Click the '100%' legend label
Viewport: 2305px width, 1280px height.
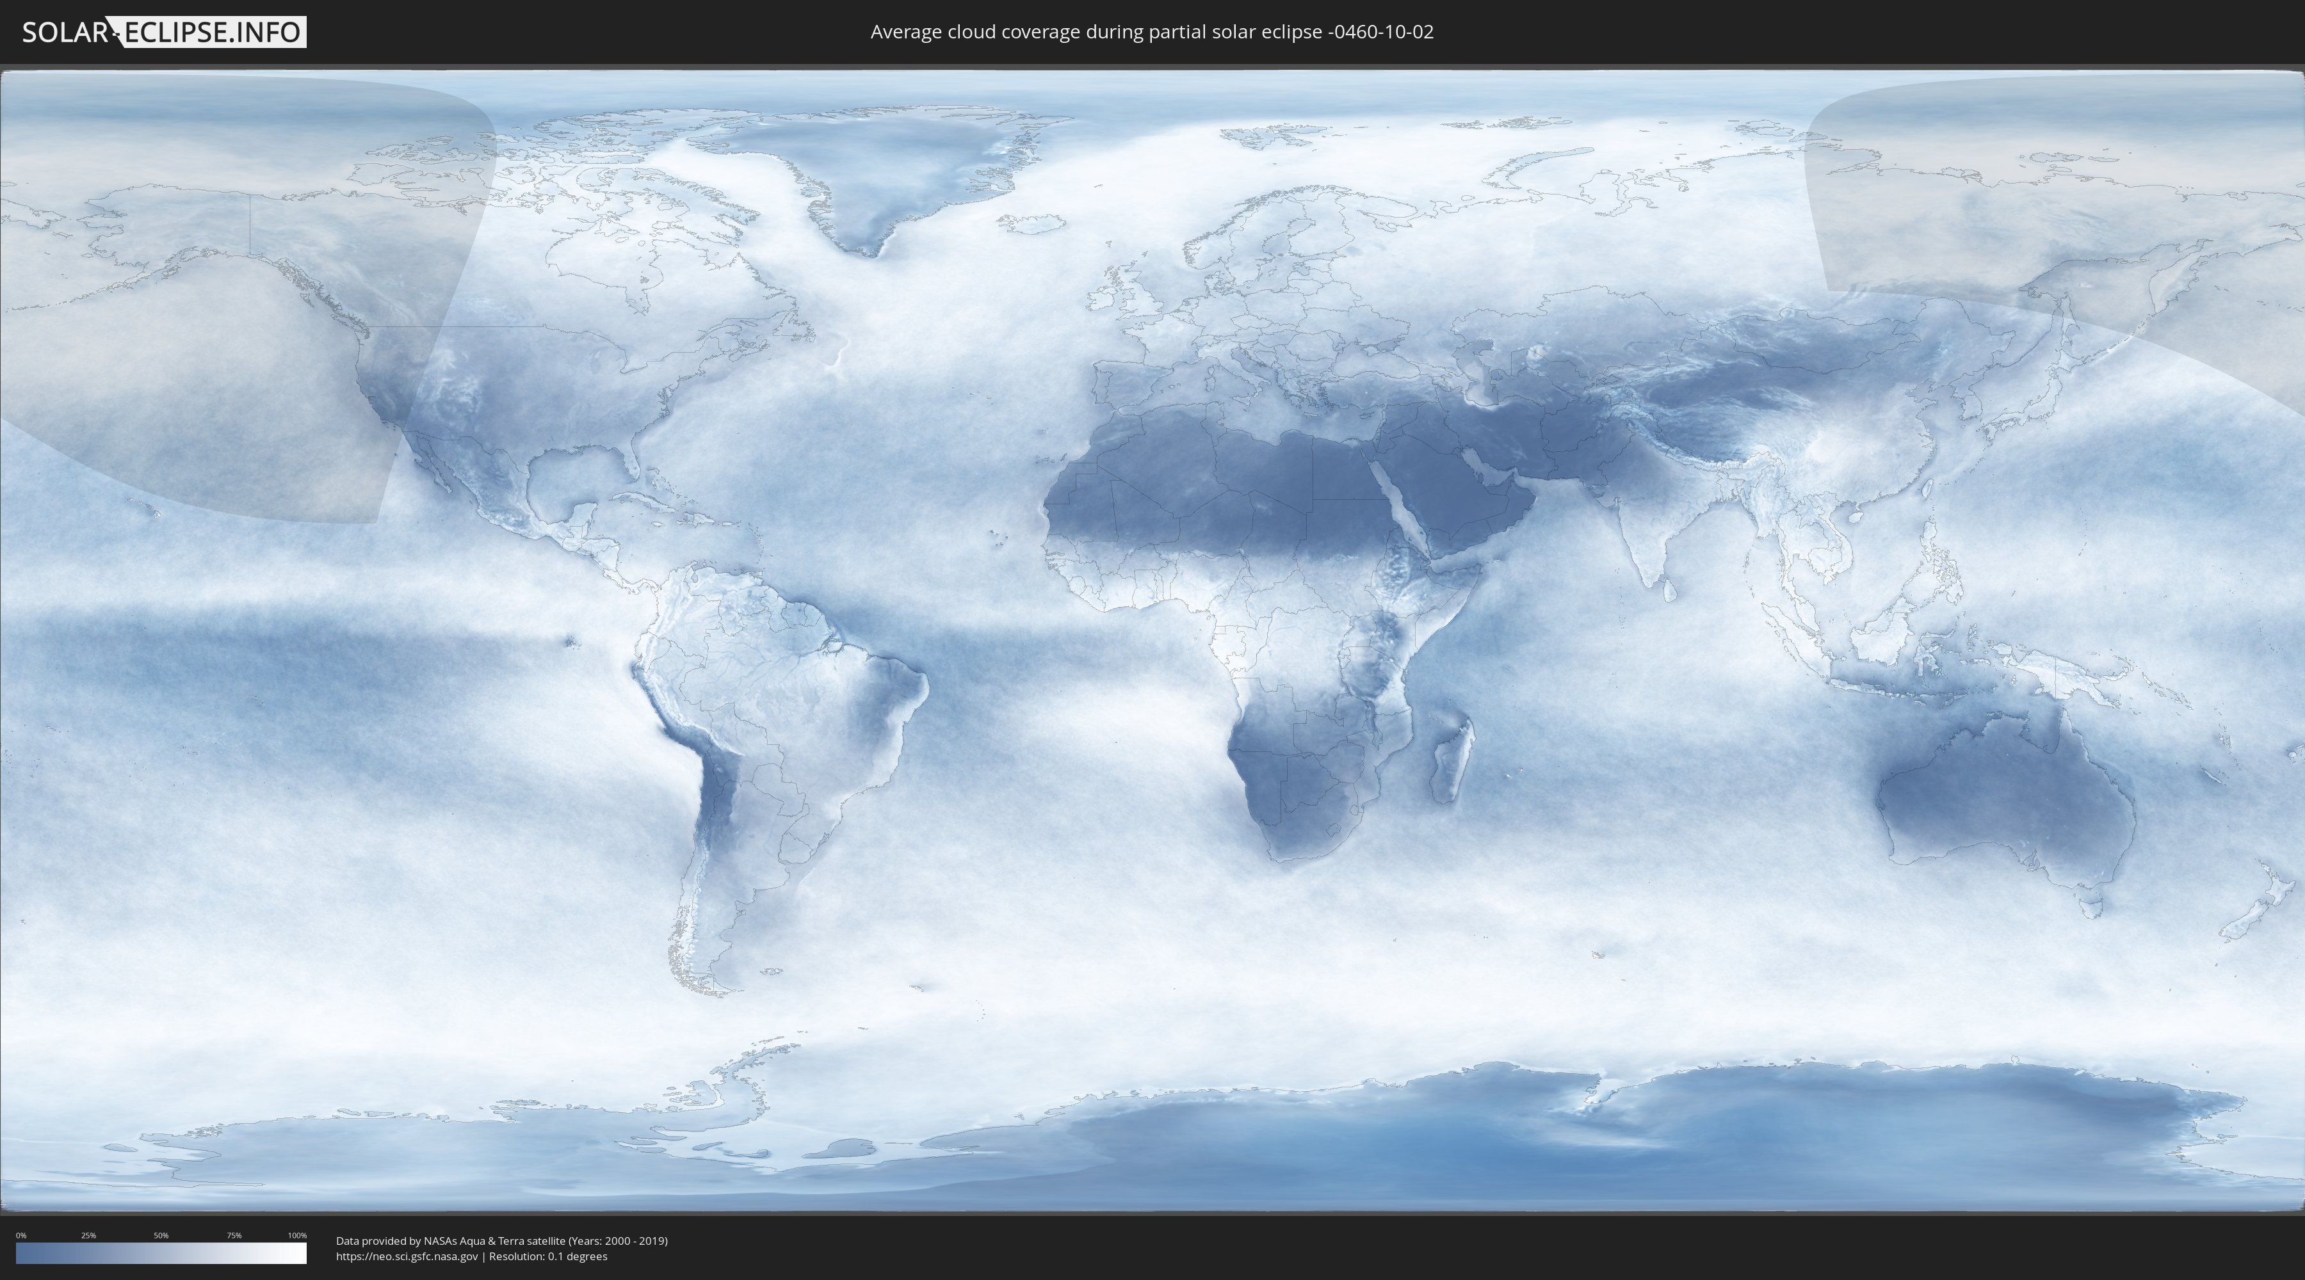(x=297, y=1235)
